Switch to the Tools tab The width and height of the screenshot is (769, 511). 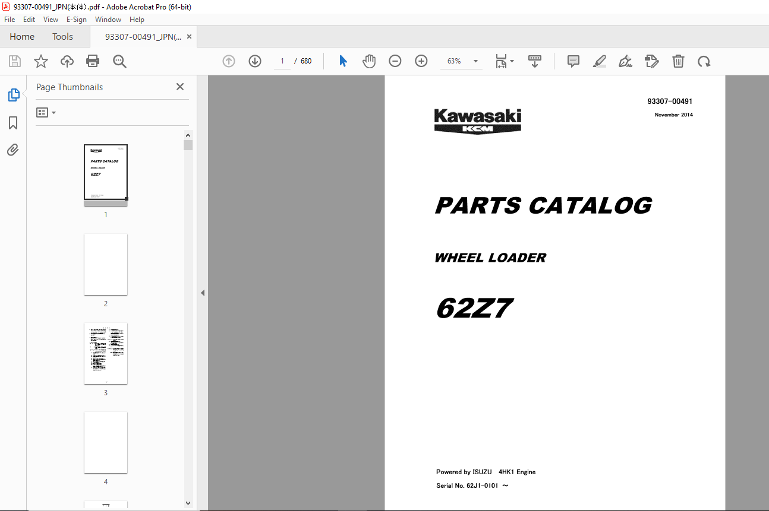[62, 37]
